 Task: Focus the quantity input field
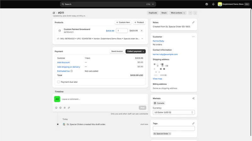pos(122,31)
